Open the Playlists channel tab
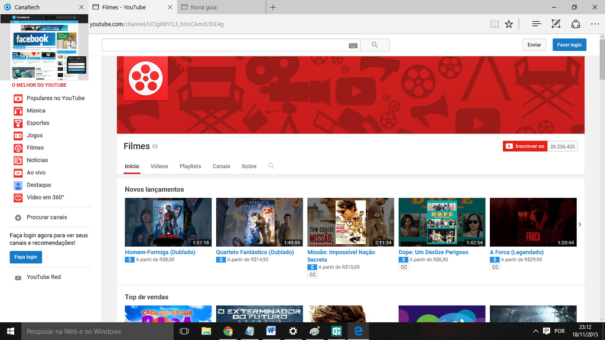The image size is (605, 340). [x=190, y=166]
